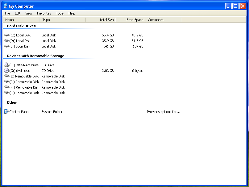Select the (I:) Removable Disk name
This screenshot has height=187, width=249.
pyautogui.click(x=24, y=76)
